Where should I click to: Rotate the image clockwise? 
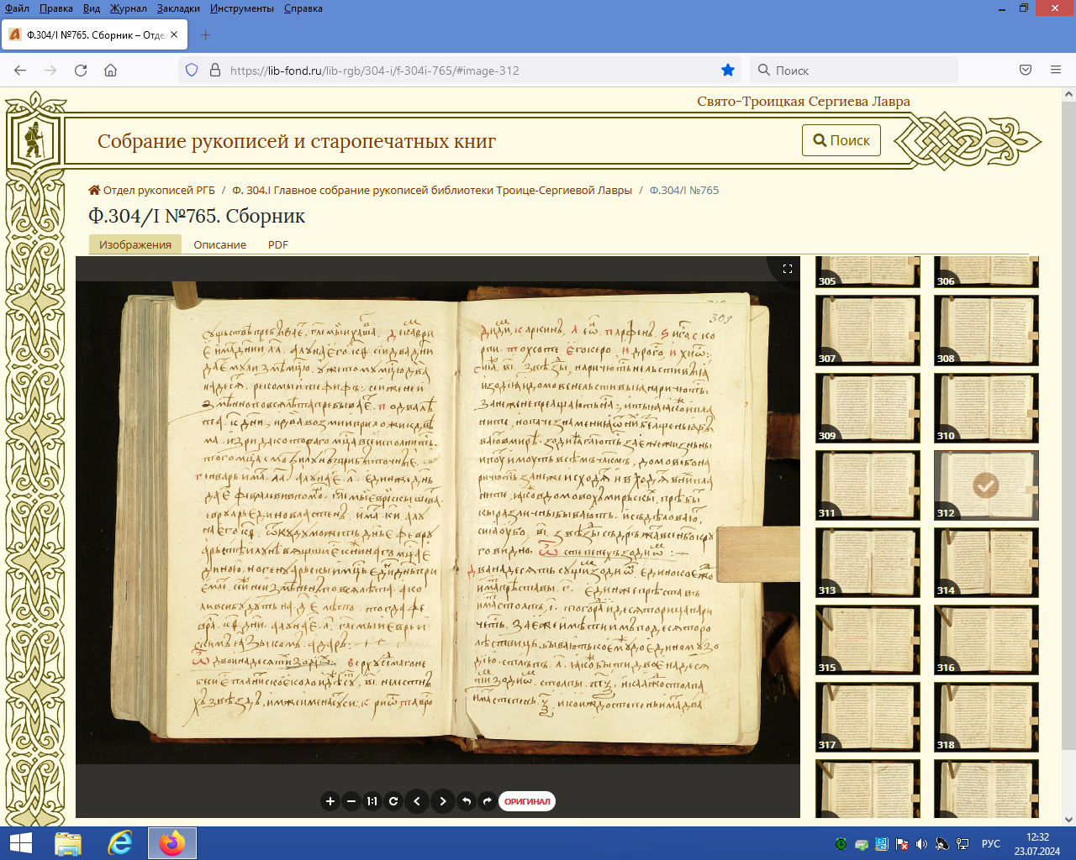pos(488,801)
